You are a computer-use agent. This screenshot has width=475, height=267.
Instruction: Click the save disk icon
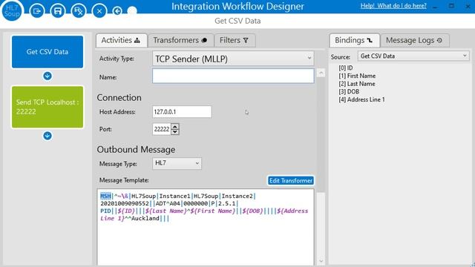click(58, 11)
